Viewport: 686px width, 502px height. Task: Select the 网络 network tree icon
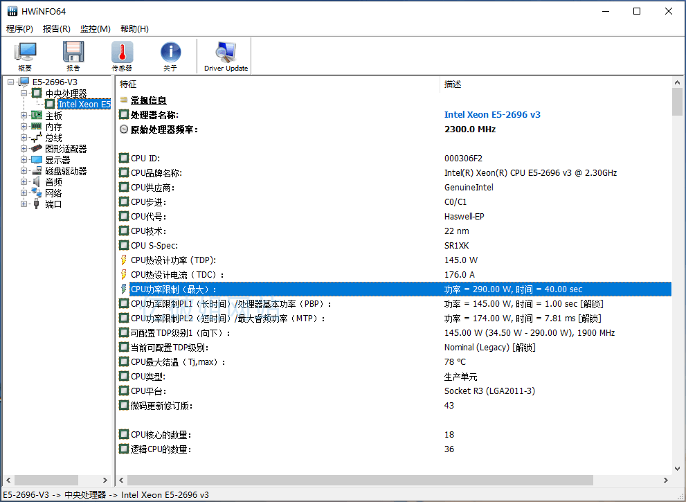37,193
